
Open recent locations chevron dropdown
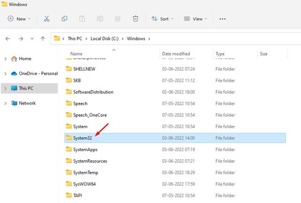coord(32,38)
